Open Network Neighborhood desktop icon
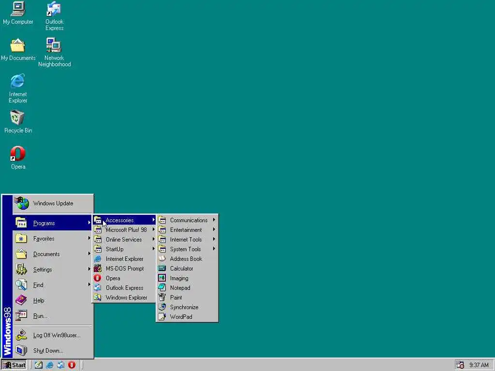Screen dimensions: 495x371 point(54,52)
